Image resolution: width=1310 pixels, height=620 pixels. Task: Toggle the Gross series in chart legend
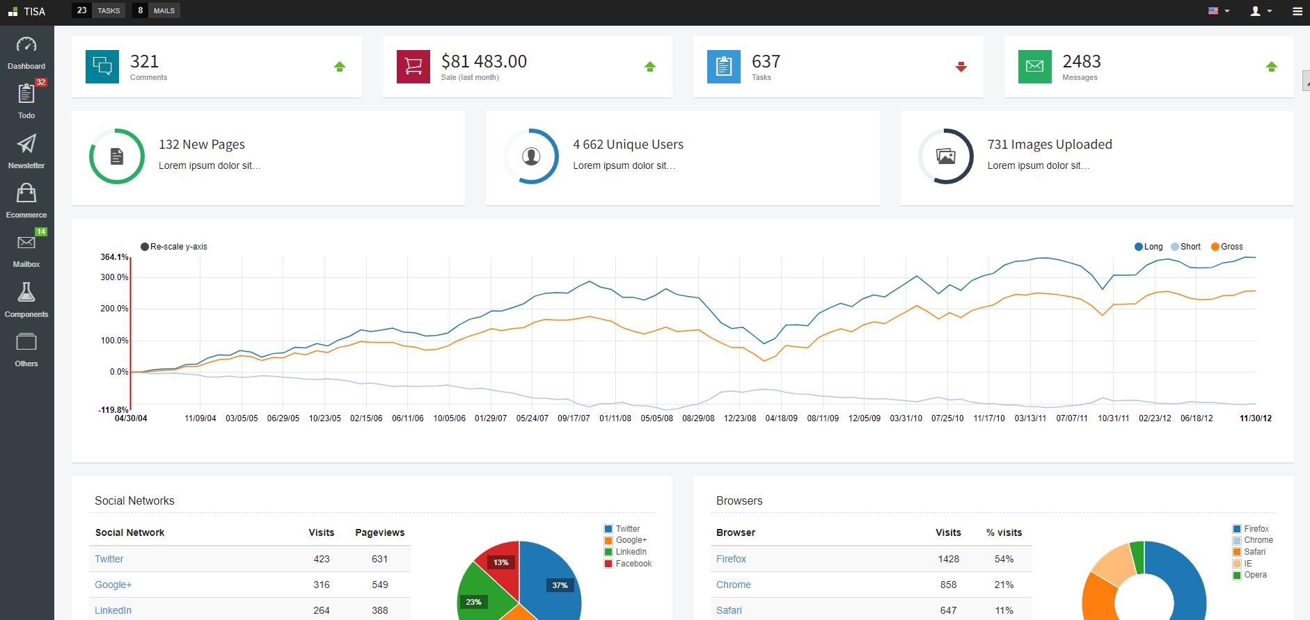point(1227,247)
